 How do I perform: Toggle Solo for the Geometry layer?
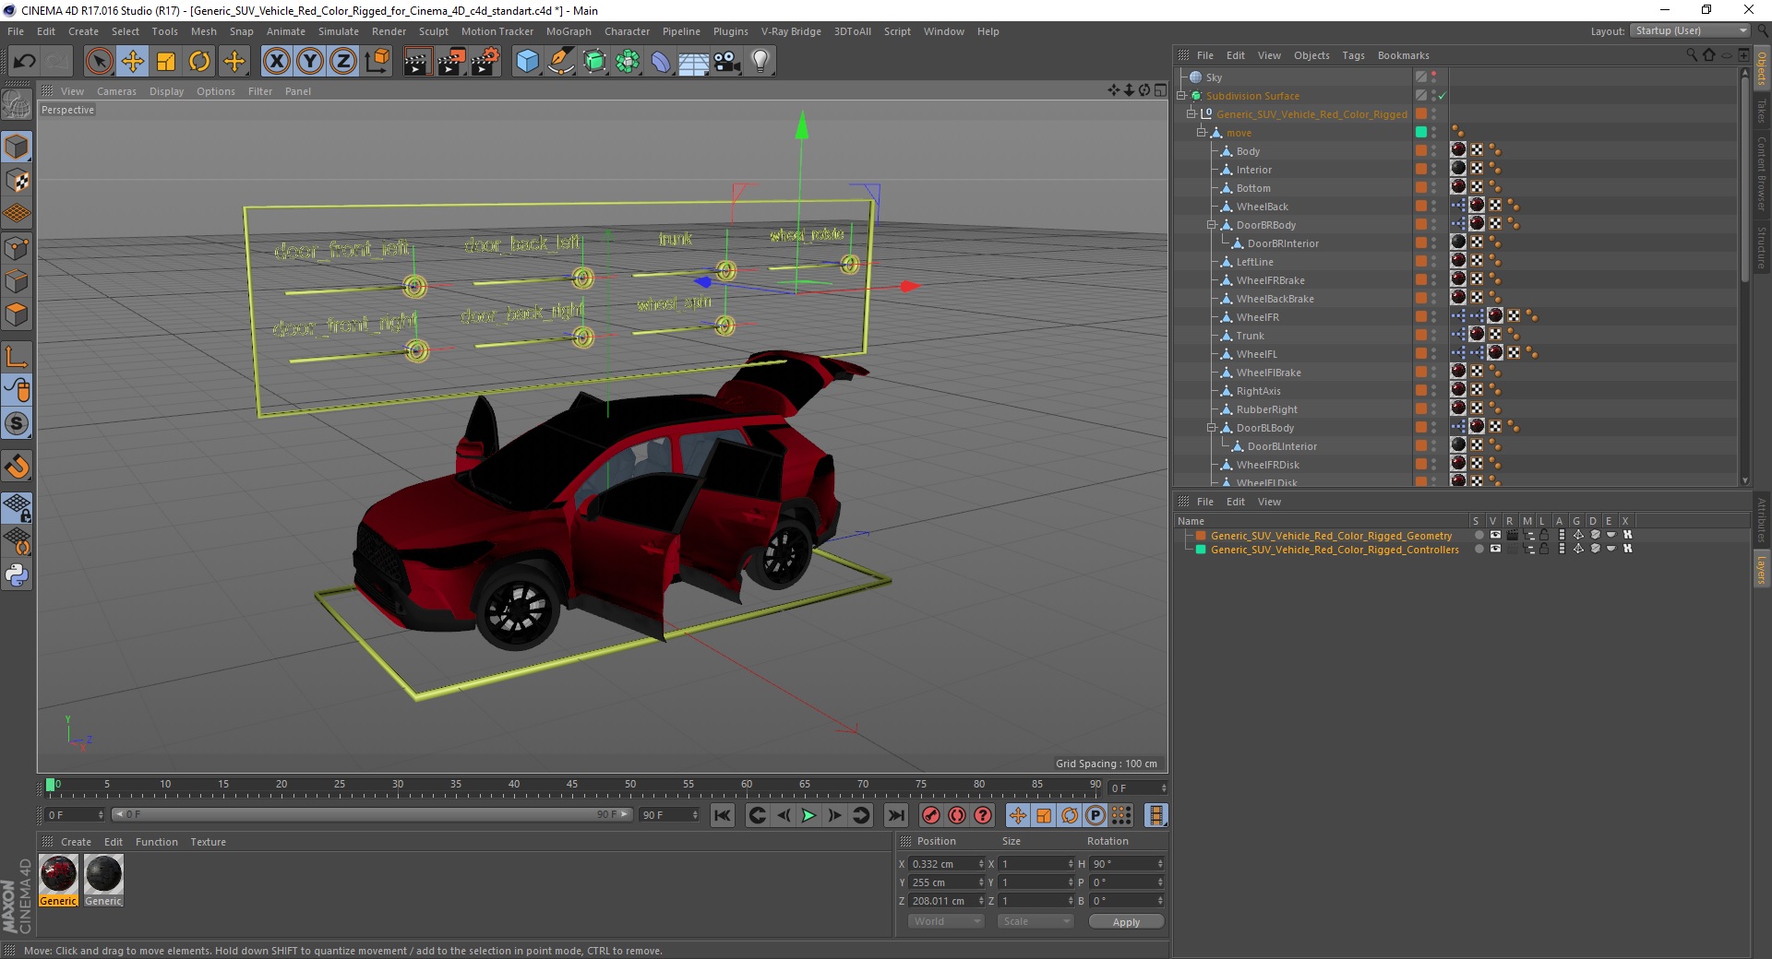click(x=1479, y=535)
